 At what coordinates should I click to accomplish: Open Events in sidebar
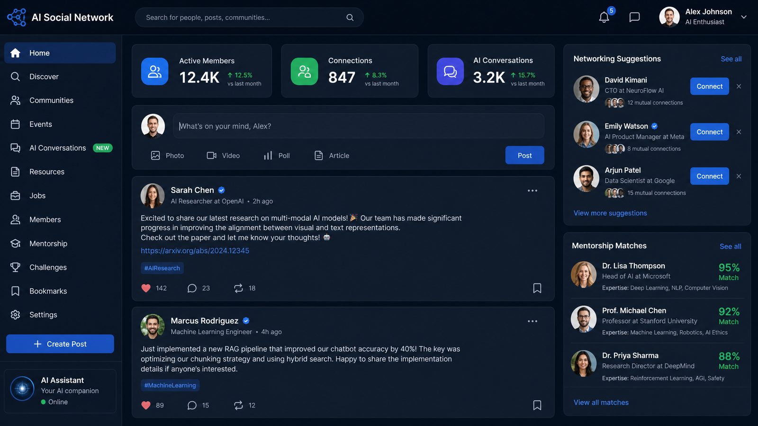[60, 124]
